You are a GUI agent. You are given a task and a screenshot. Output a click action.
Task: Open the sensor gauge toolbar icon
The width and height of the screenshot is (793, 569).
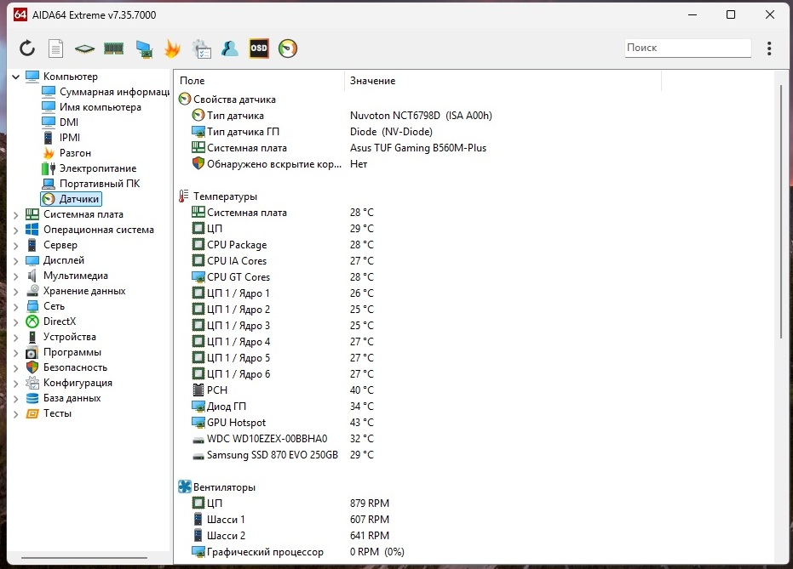tap(288, 48)
